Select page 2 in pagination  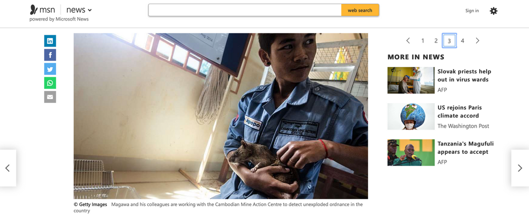point(436,41)
